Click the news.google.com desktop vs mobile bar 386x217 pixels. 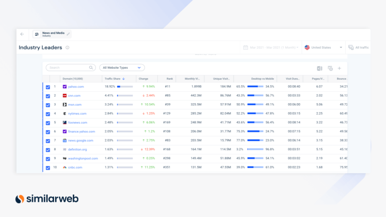click(x=255, y=140)
